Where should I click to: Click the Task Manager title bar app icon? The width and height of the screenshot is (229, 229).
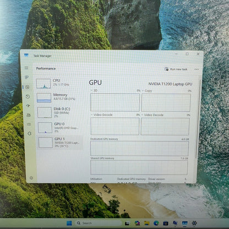pos(26,55)
